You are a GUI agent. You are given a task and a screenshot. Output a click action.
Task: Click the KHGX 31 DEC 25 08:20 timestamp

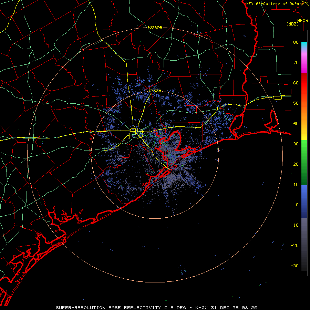226,308
